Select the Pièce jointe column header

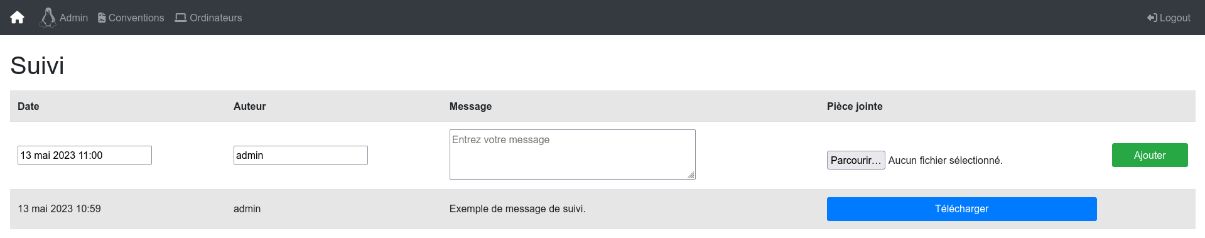(855, 106)
